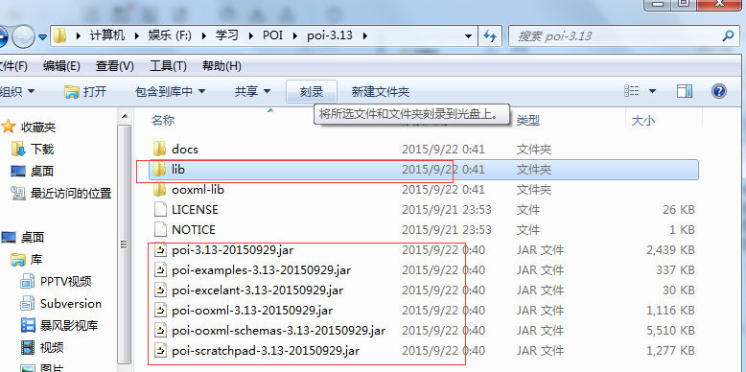746x372 pixels.
Task: Click the 新建文件夹 button
Action: click(381, 91)
